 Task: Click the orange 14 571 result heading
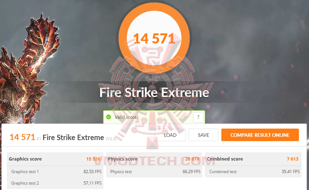pyautogui.click(x=22, y=137)
